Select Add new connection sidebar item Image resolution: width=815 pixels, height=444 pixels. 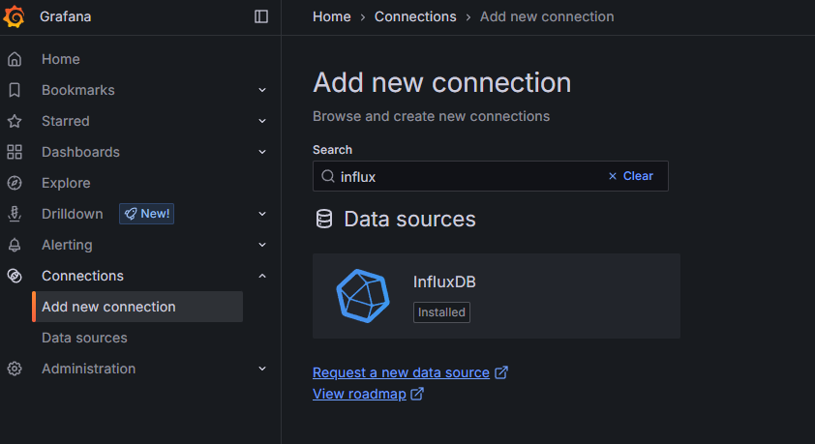pos(137,307)
